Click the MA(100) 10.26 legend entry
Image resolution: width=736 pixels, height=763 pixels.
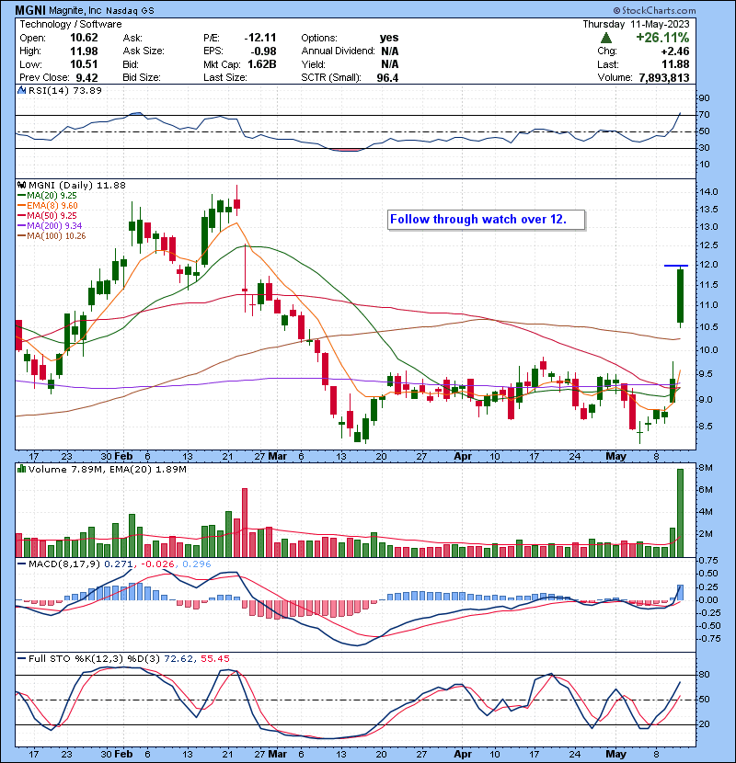coord(52,236)
